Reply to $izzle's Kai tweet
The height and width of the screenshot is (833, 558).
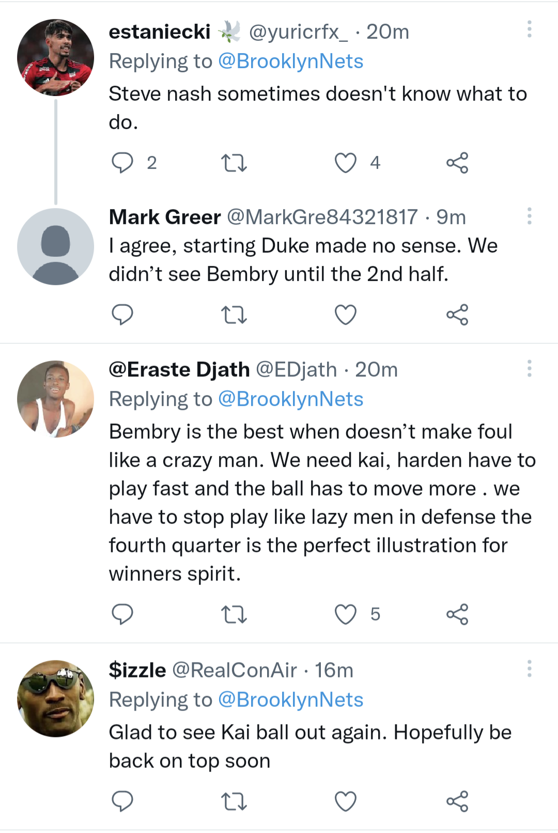[122, 801]
